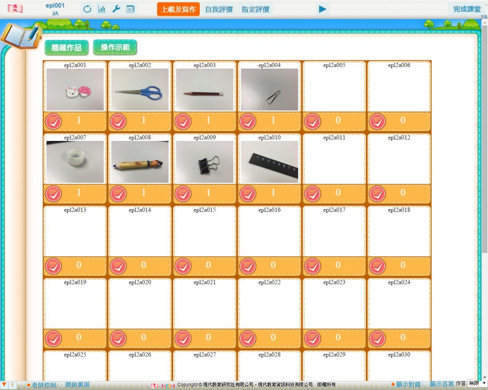Click the red check icon under epl2a018
This screenshot has width=488, height=390.
377,267
